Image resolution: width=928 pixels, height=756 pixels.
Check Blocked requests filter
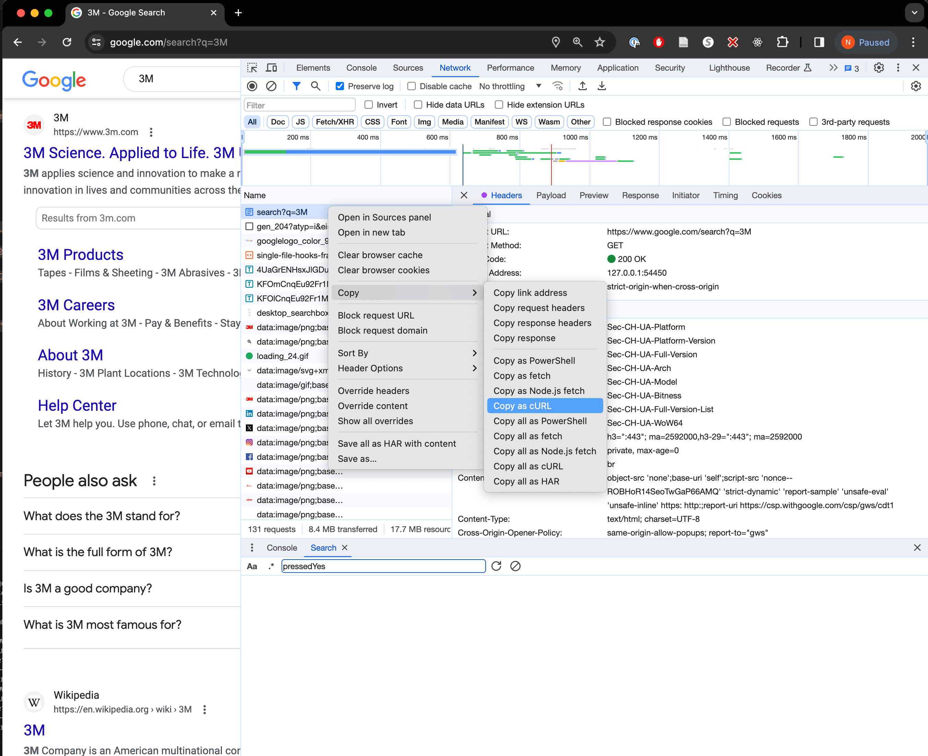726,122
